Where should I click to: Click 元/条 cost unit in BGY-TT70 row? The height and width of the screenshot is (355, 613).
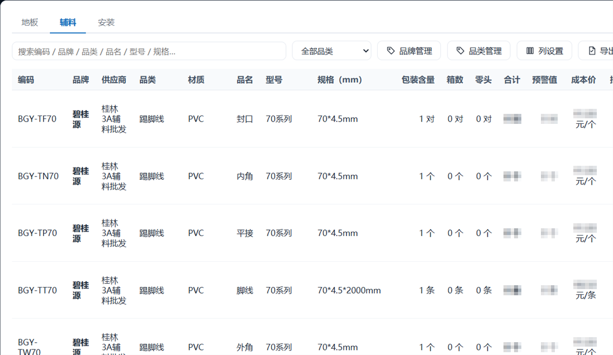586,295
